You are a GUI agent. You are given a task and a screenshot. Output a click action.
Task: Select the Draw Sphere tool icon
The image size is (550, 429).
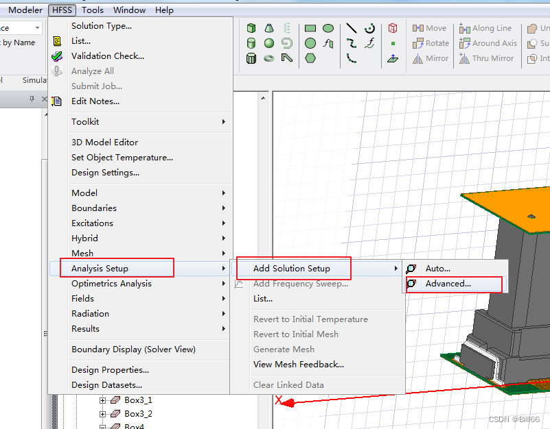pos(269,43)
